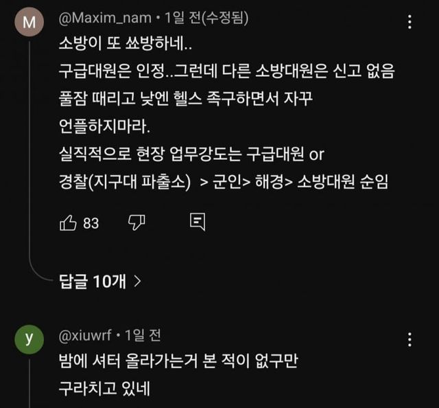Open more options for @Maxim_nam comment
This screenshot has height=408, width=439.
coord(410,22)
